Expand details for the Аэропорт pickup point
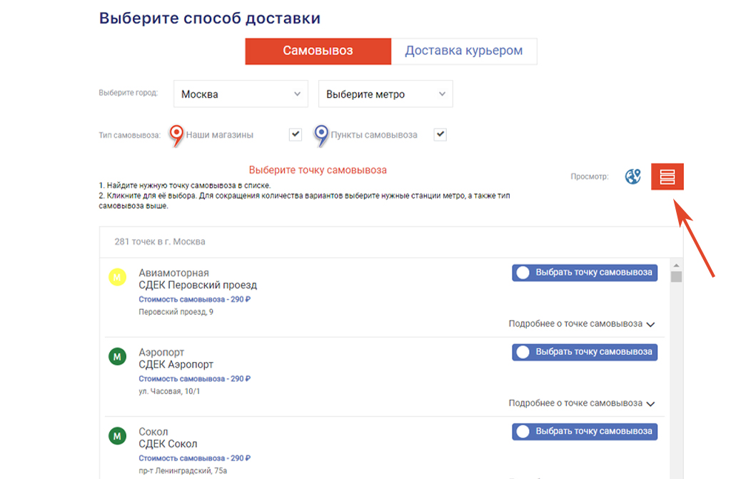The width and height of the screenshot is (731, 479). 582,403
